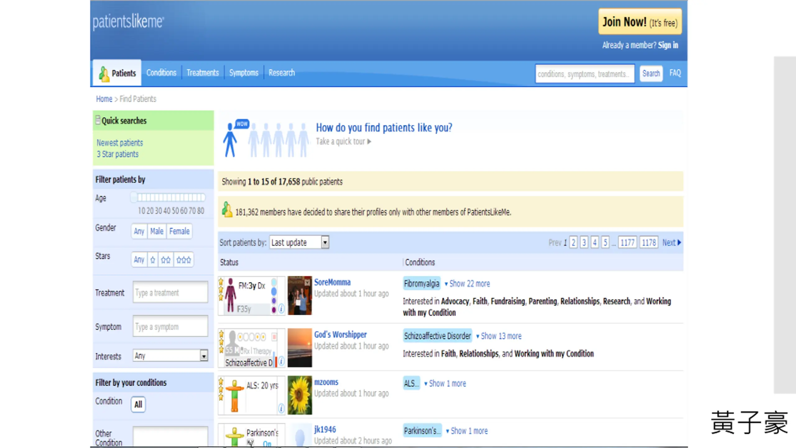Go to the Home breadcrumb
This screenshot has width=796, height=448.
coord(104,99)
